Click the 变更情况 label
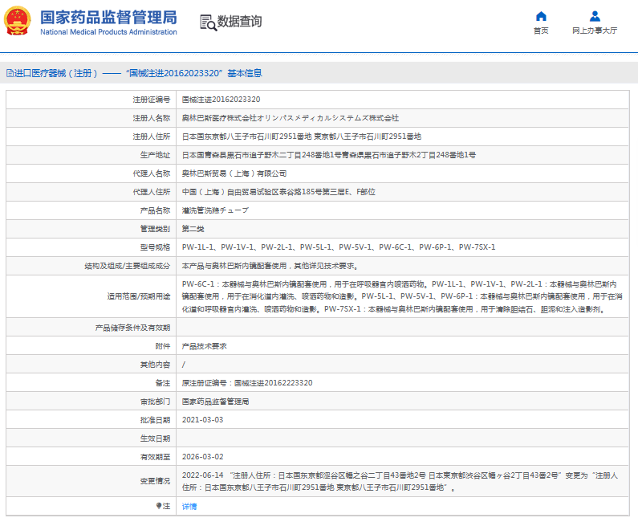Image resolution: width=638 pixels, height=522 pixels. click(x=155, y=481)
